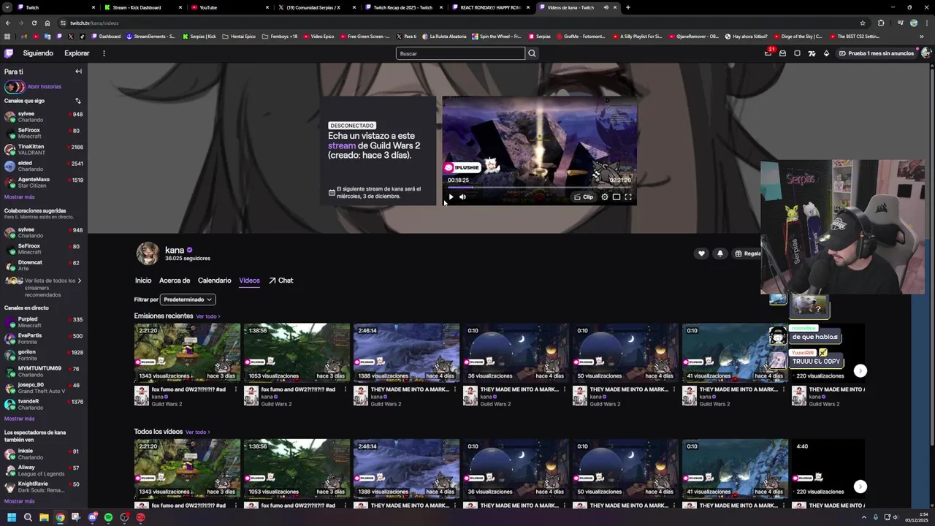Open Spotify from the taskbar
The height and width of the screenshot is (526, 935).
108,517
